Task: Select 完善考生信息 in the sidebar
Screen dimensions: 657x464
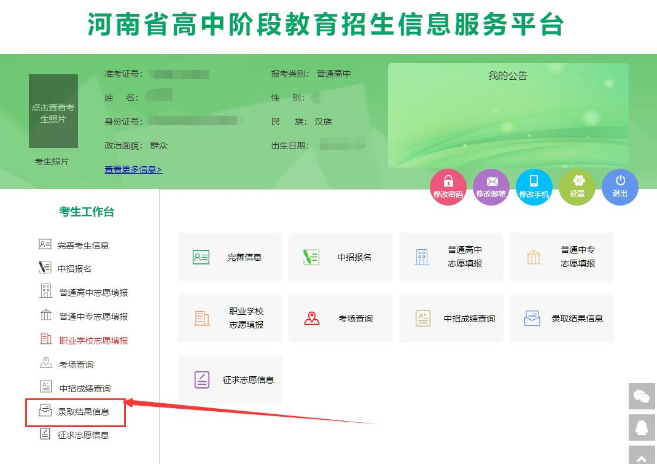Action: tap(83, 246)
